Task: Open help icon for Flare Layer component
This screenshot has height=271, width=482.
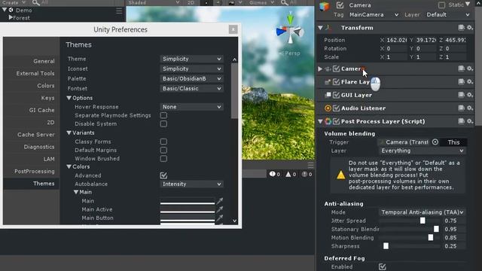Action: [x=461, y=82]
